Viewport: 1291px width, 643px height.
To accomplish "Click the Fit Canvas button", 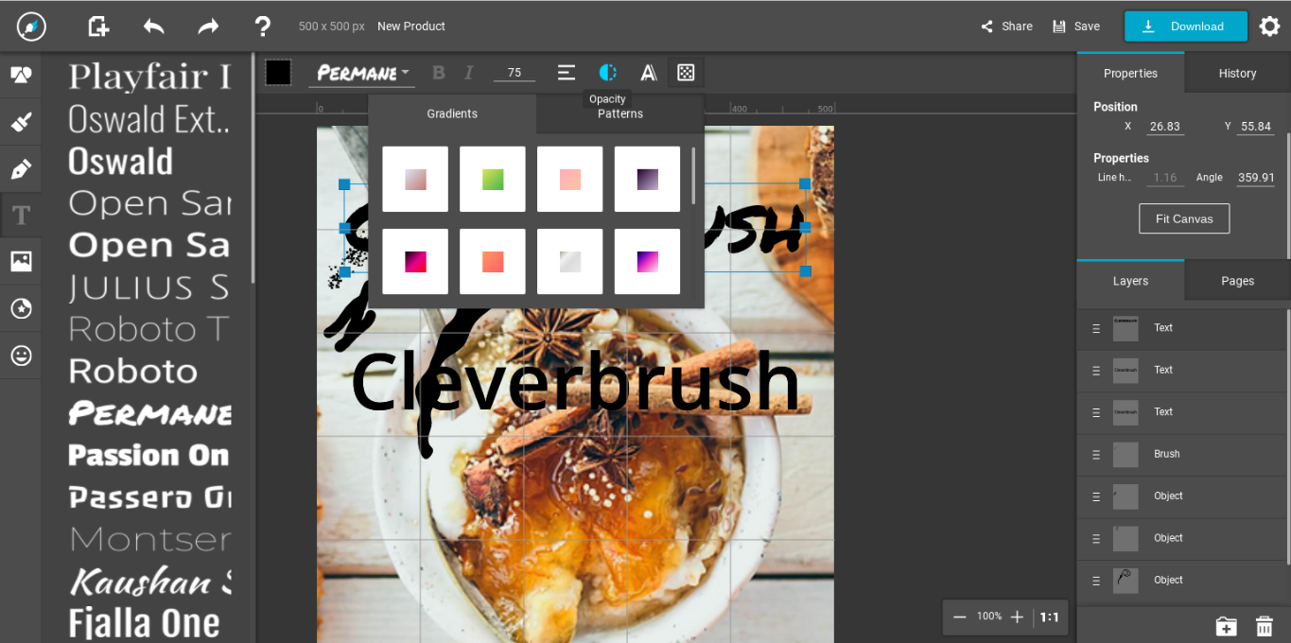I will click(1184, 218).
